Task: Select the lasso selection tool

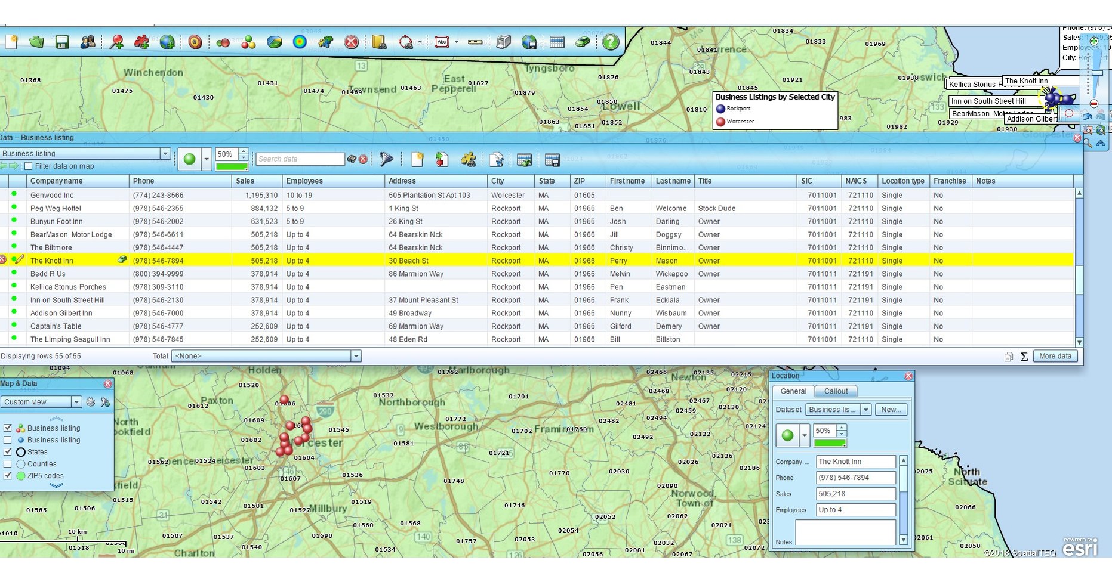Action: [x=406, y=42]
